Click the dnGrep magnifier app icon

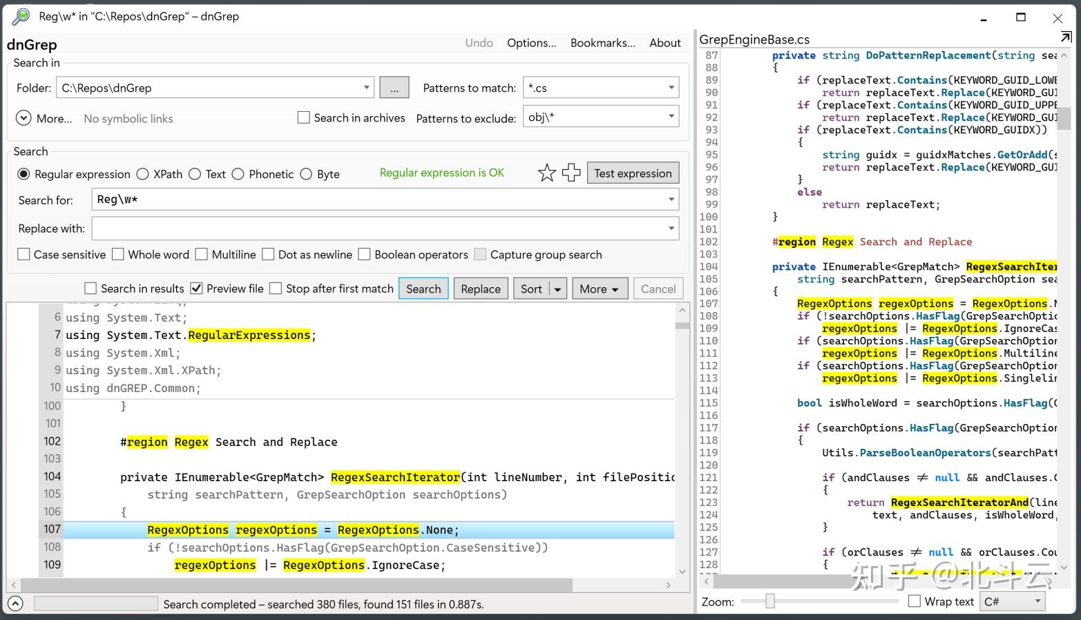click(21, 16)
